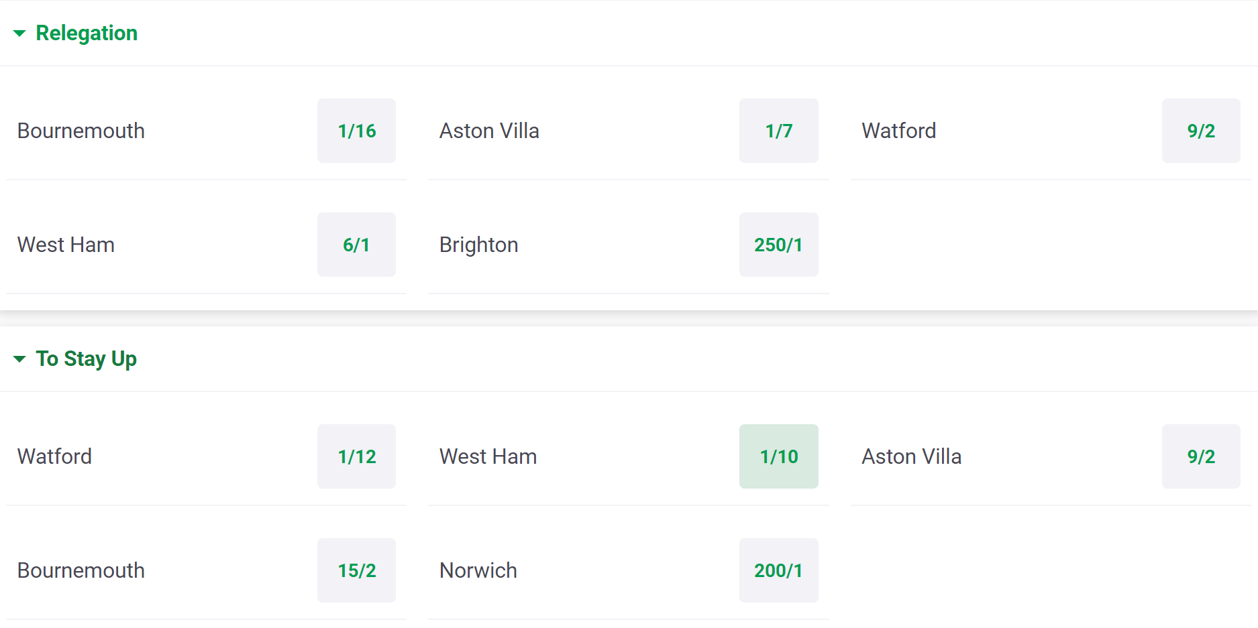
Task: Deselect highlighted West Ham 1/10 odds
Action: click(778, 456)
